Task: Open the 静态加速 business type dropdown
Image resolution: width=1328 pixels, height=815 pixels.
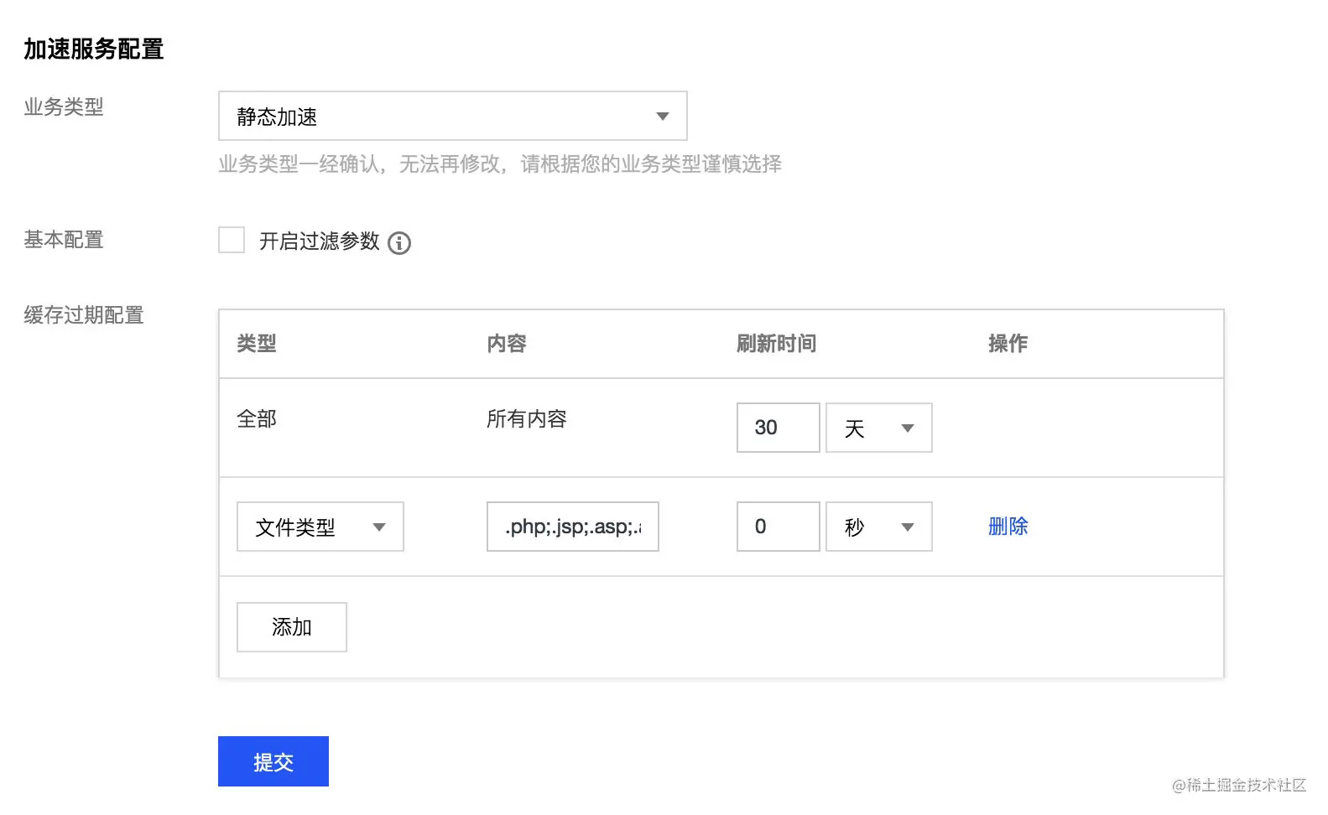Action: point(452,116)
